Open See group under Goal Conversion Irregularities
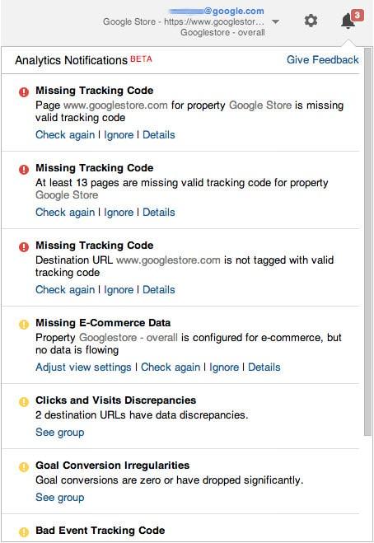374x543 pixels. (x=60, y=498)
